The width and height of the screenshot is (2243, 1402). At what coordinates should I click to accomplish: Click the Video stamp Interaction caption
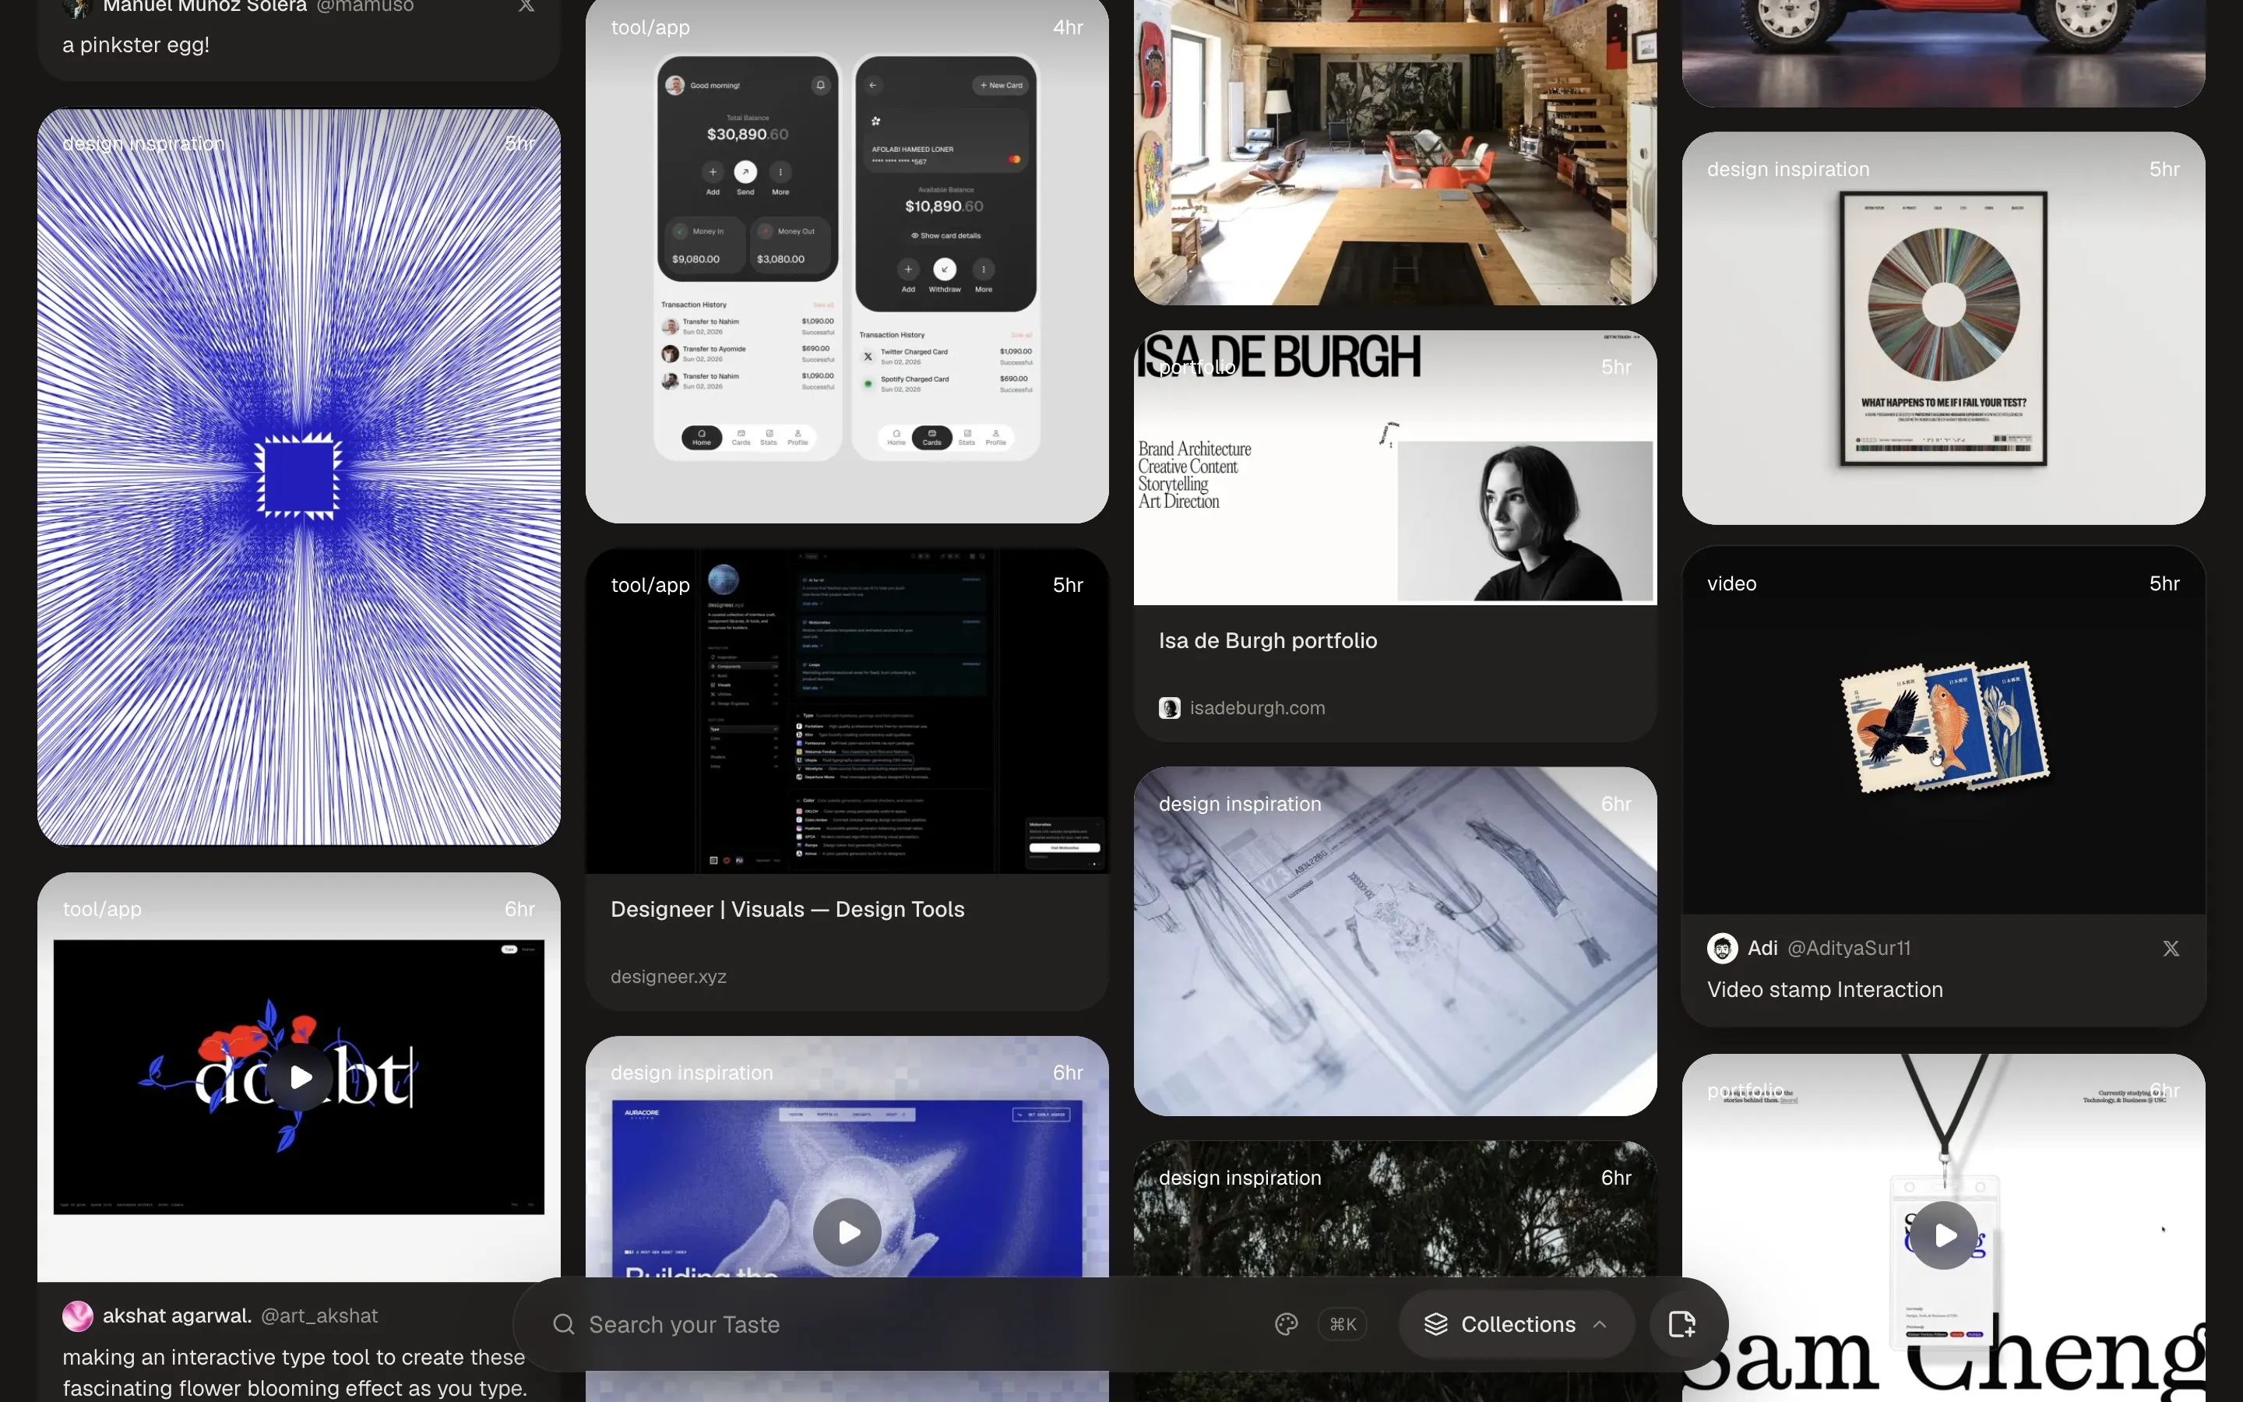1825,989
